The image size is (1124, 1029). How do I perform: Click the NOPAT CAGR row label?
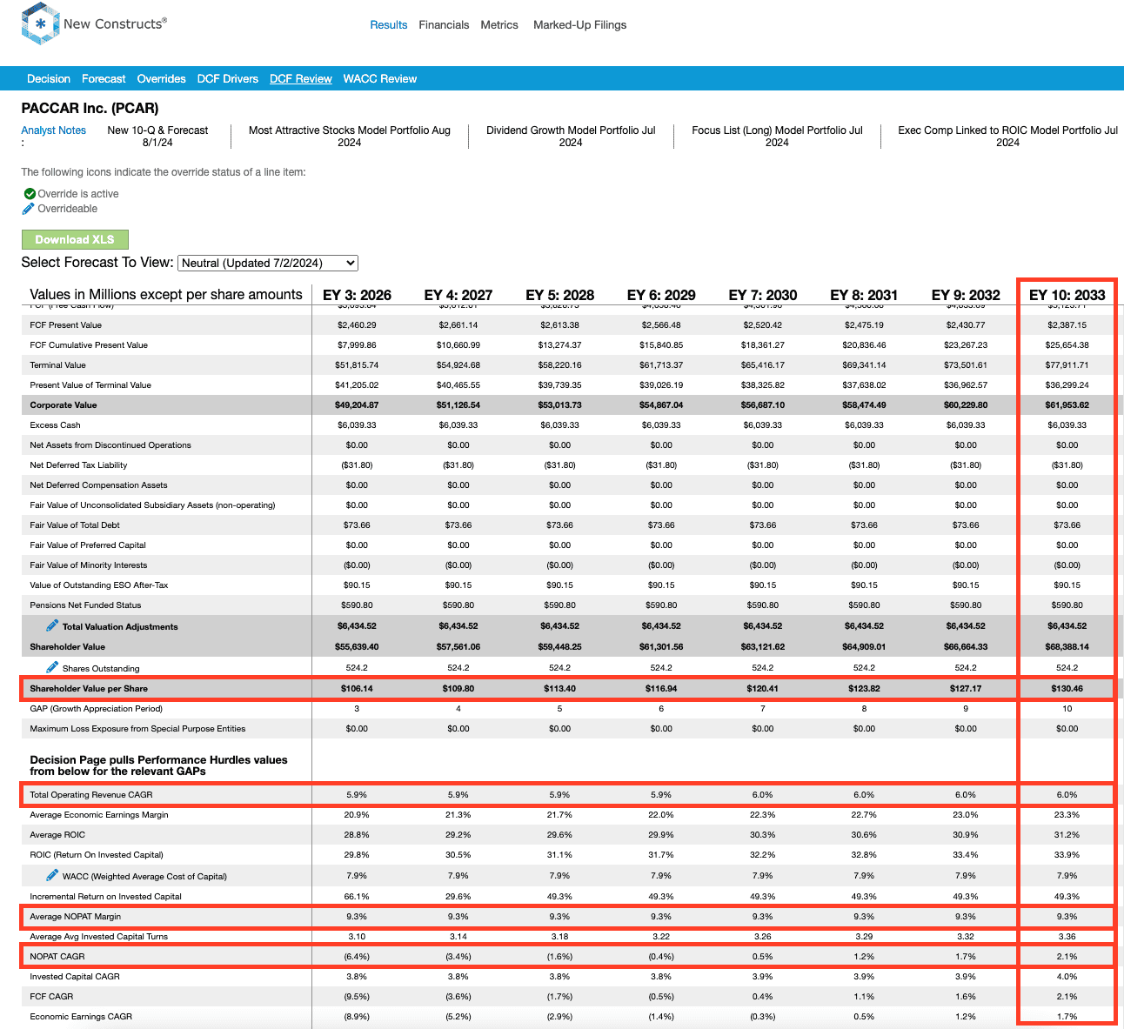pyautogui.click(x=57, y=957)
